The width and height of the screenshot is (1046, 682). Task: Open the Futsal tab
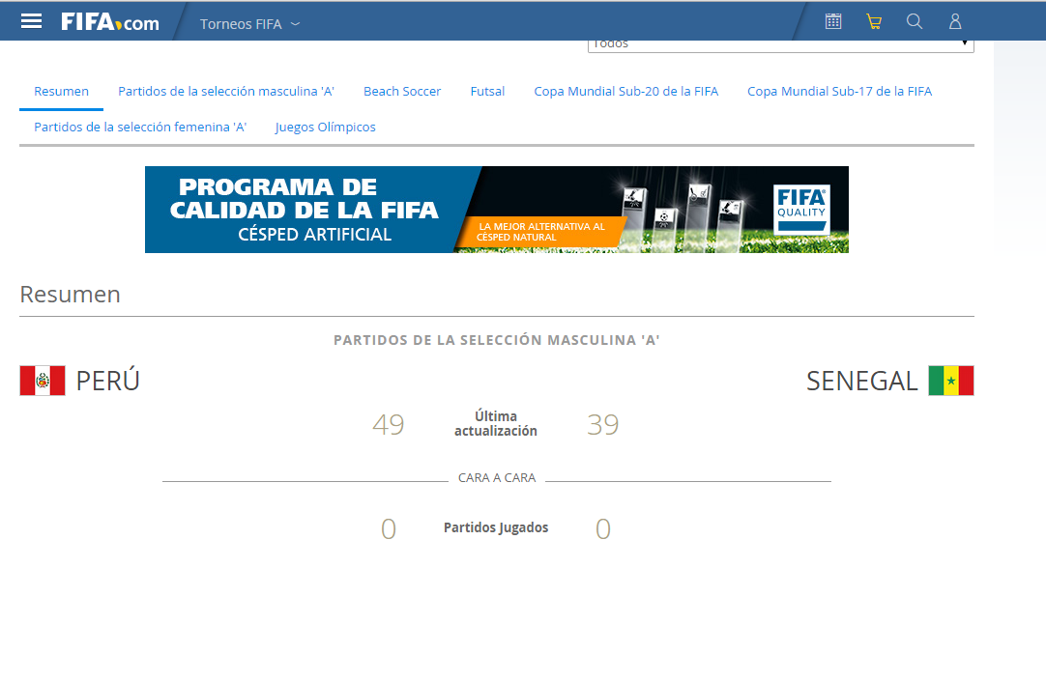[x=487, y=92]
